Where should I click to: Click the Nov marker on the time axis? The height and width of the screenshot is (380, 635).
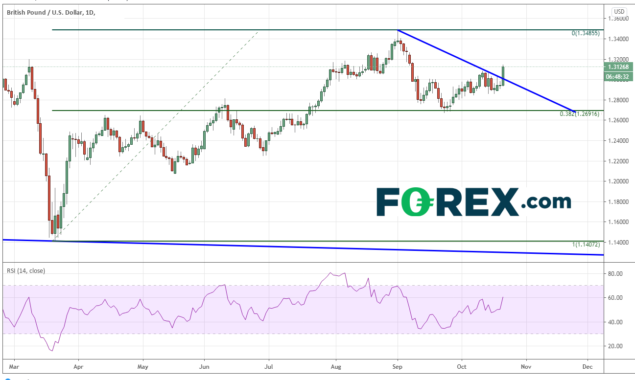click(x=526, y=365)
